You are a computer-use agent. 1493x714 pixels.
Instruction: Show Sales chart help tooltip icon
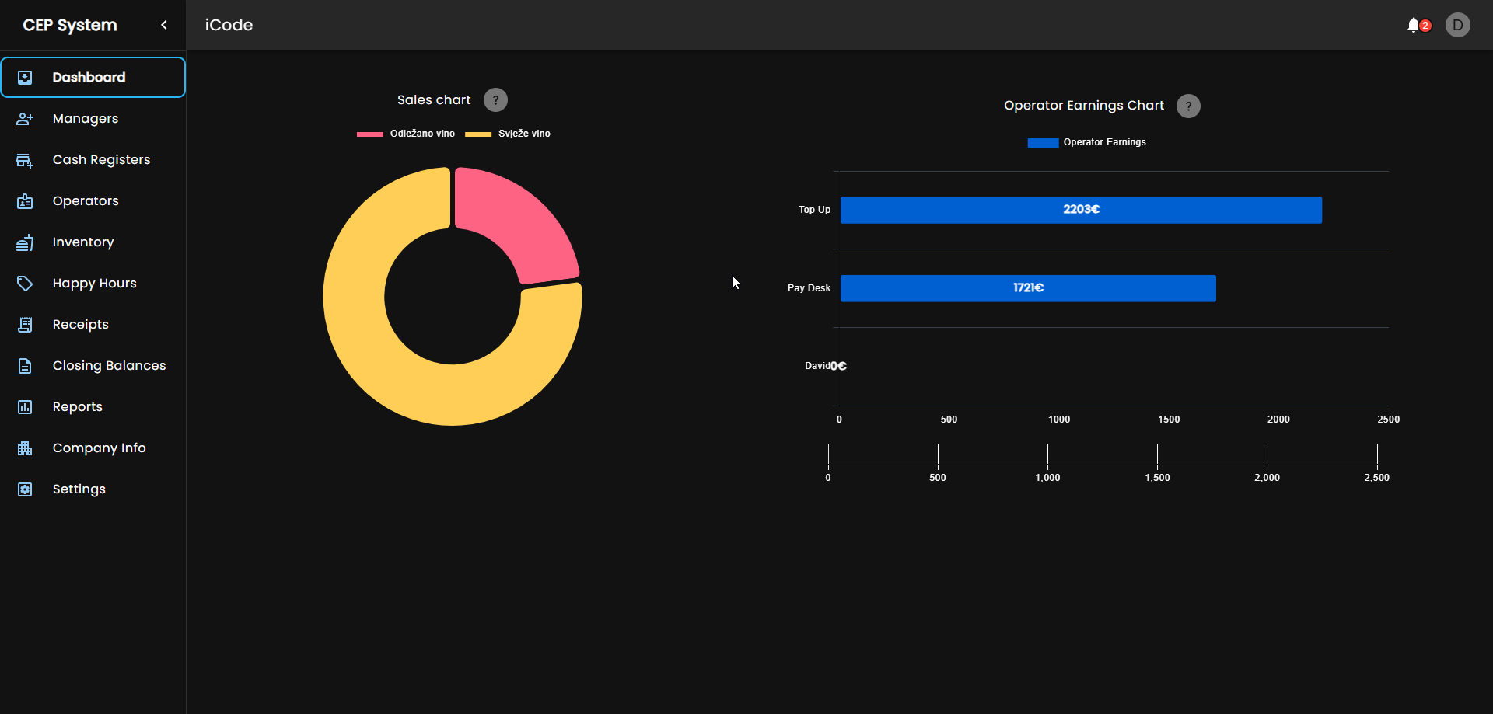(495, 99)
